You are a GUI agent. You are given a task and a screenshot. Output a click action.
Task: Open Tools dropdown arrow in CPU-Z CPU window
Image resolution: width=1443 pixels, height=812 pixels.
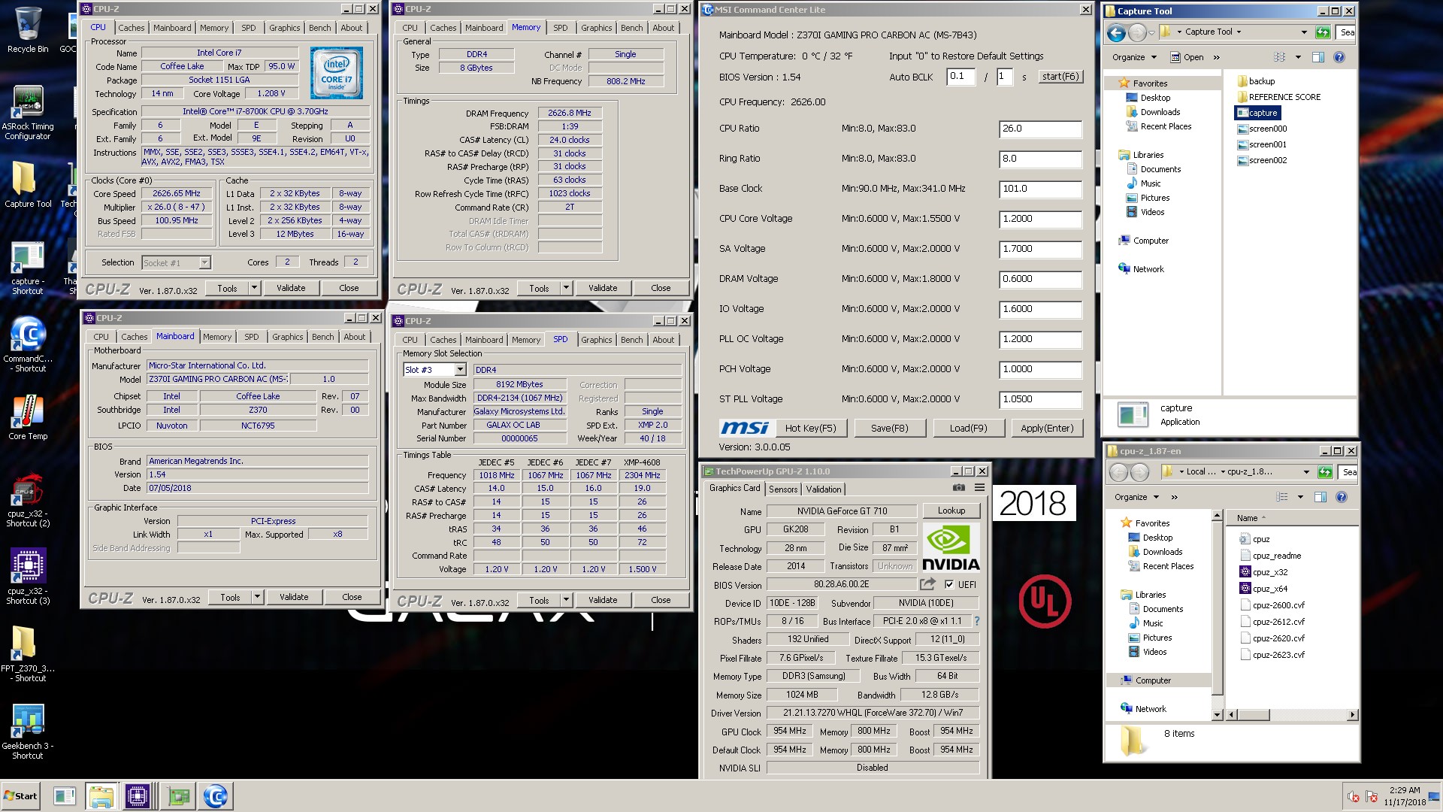click(x=254, y=288)
